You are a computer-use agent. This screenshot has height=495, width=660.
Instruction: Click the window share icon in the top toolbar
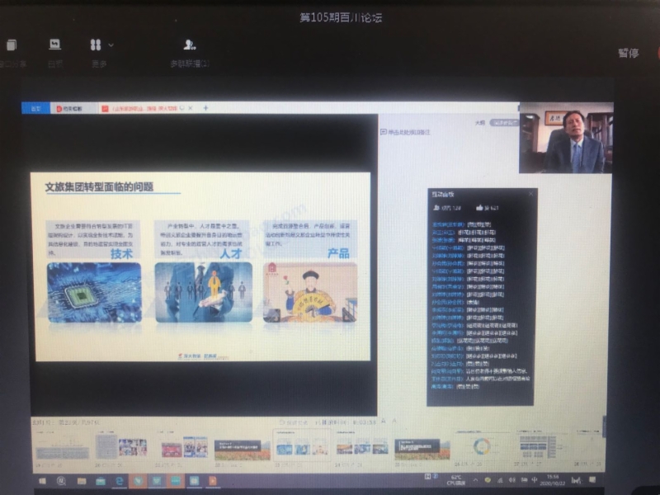(x=12, y=45)
